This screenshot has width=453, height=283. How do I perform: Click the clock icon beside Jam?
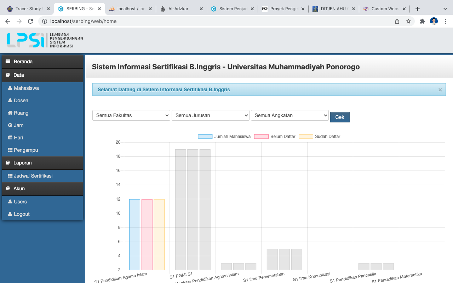pos(10,125)
